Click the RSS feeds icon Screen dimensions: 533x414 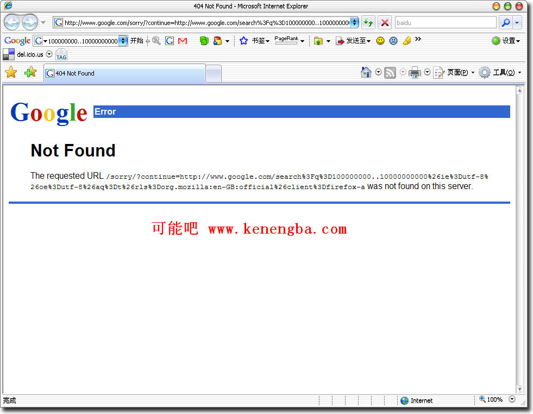[390, 72]
